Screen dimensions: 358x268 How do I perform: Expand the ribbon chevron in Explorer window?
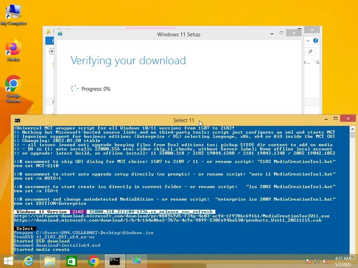(308, 40)
